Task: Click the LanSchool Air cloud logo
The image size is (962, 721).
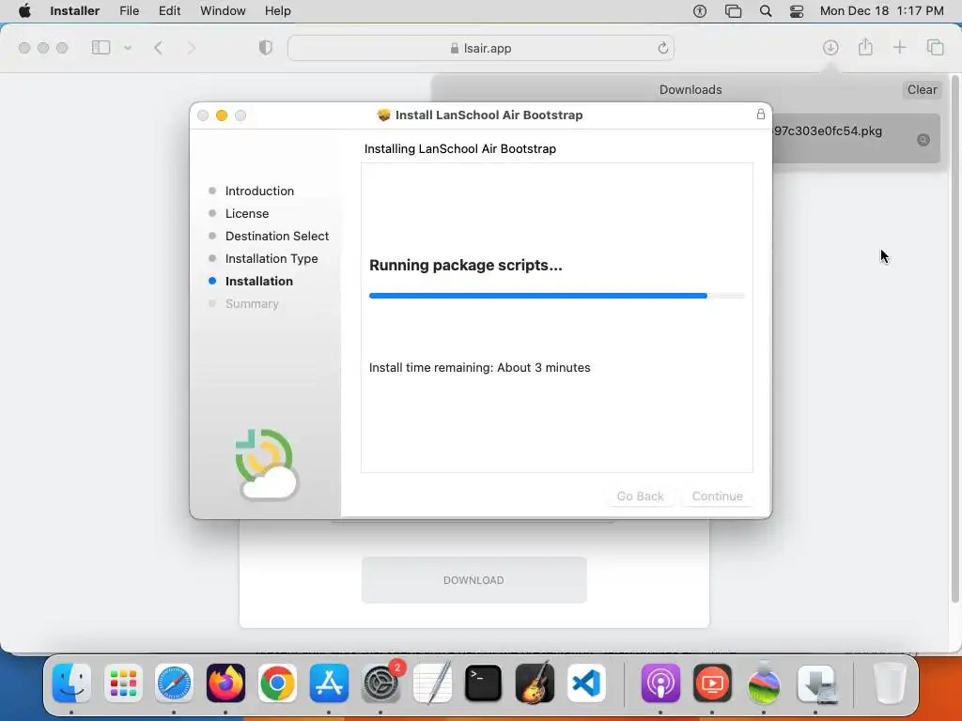Action: (266, 465)
